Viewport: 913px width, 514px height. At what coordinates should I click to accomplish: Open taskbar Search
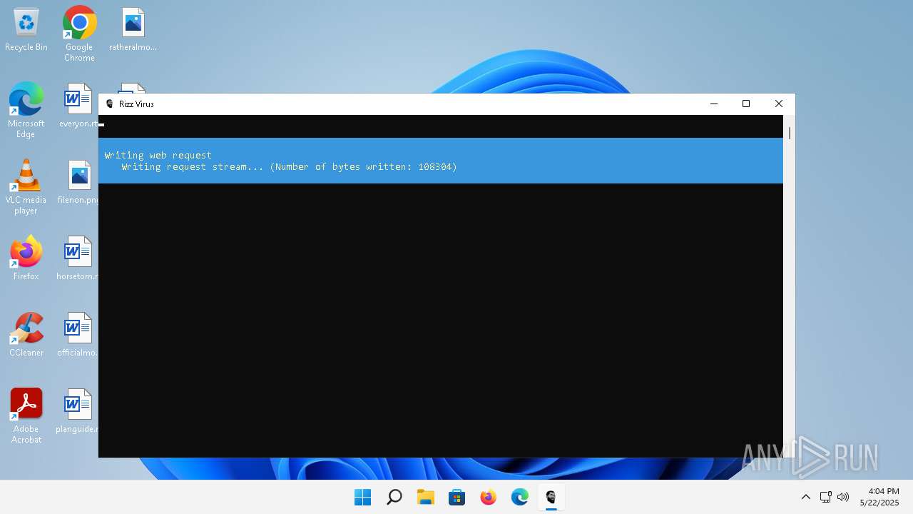tap(394, 497)
